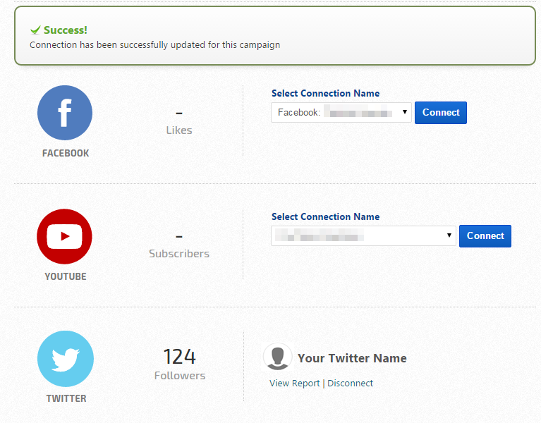The image size is (541, 423).
Task: Click the connection successfully updated message text
Action: (x=154, y=45)
